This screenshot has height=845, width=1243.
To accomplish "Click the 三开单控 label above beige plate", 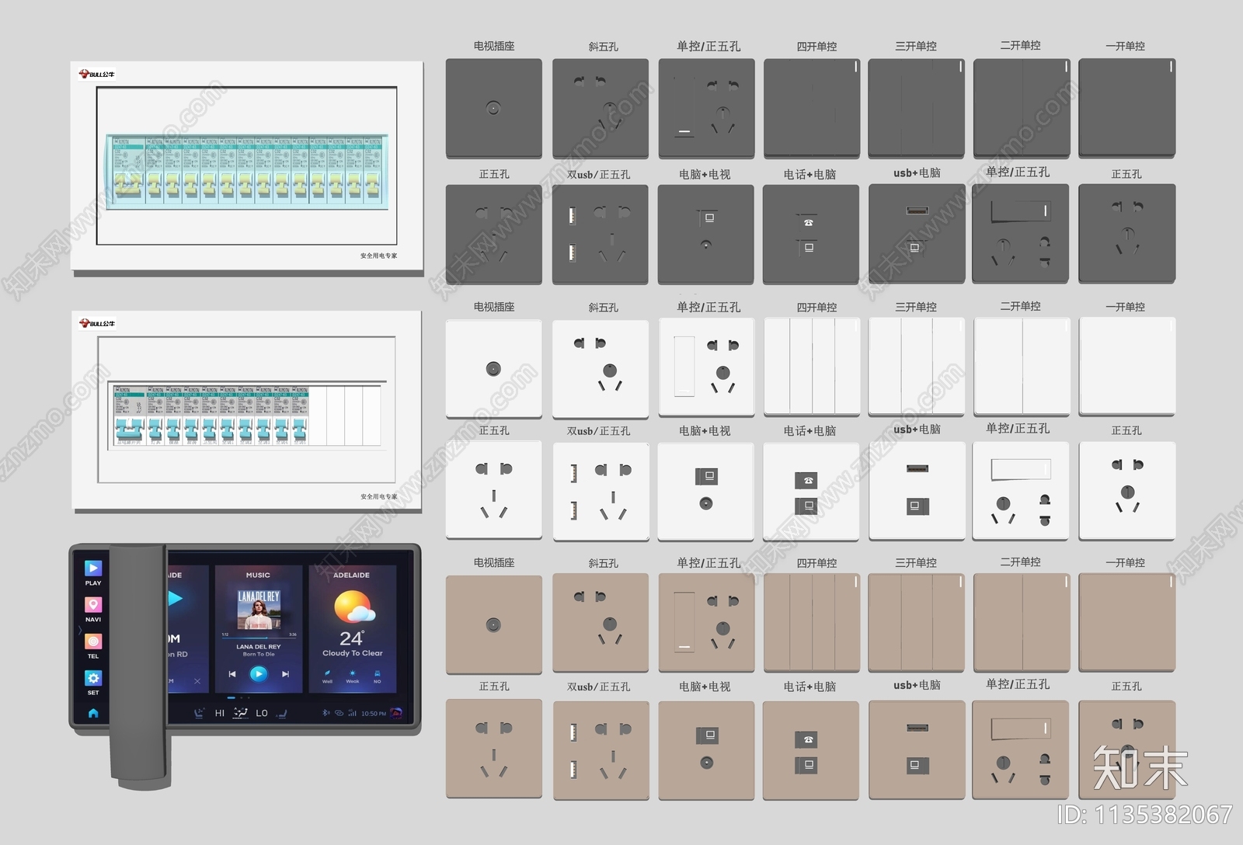I will pyautogui.click(x=916, y=562).
